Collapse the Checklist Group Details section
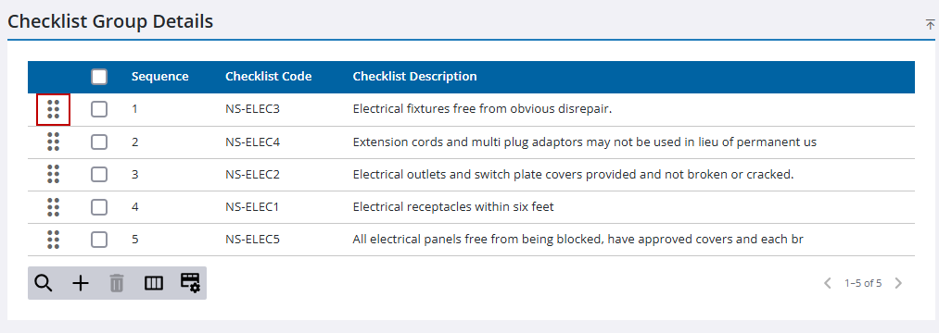Screen dimensions: 939x333 (x=930, y=24)
